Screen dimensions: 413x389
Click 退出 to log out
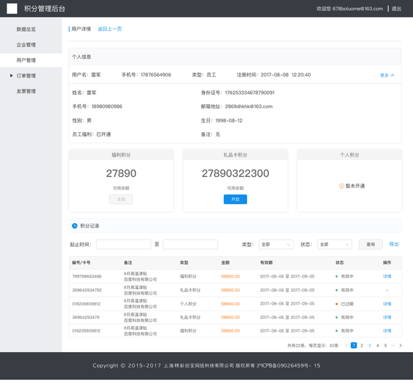pyautogui.click(x=396, y=8)
